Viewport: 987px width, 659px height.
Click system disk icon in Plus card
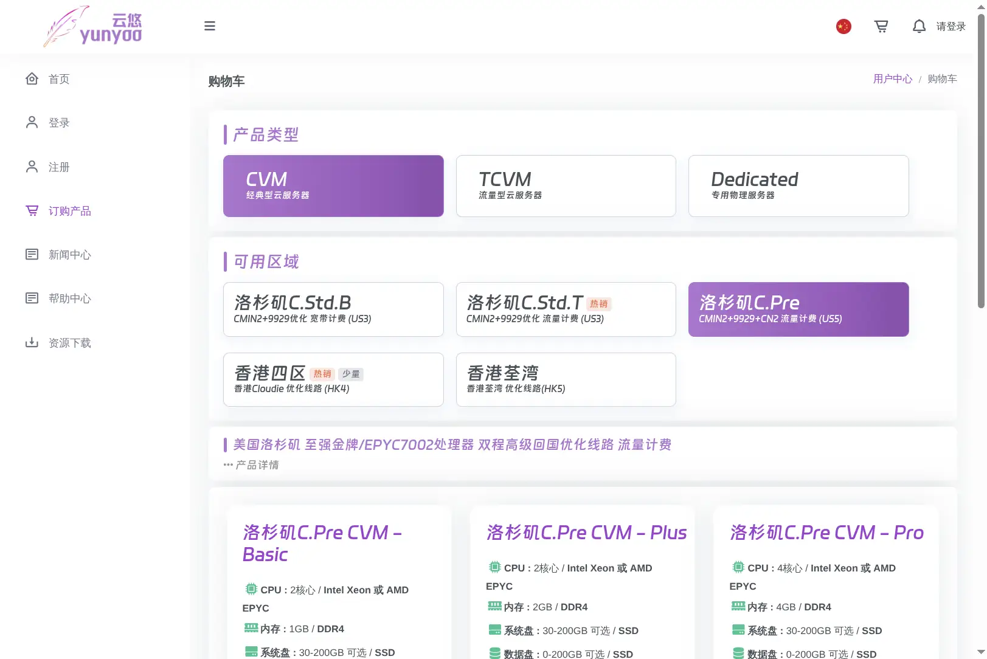click(495, 630)
